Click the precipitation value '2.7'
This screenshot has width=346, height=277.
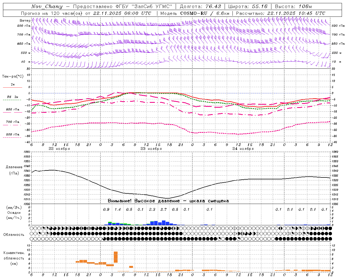(164, 210)
